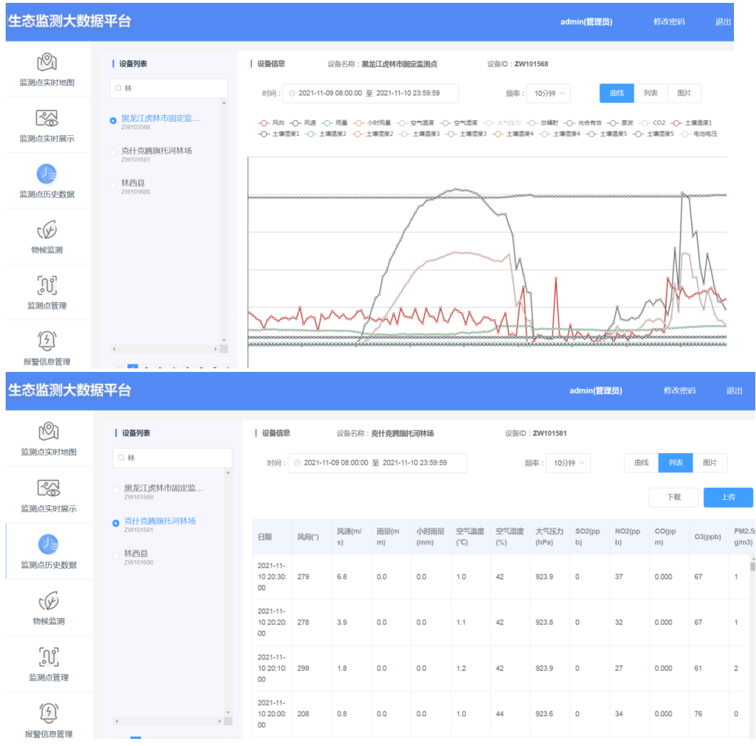This screenshot has height=746, width=756.
Task: Switch to 列表 tab above the chart
Action: (651, 93)
